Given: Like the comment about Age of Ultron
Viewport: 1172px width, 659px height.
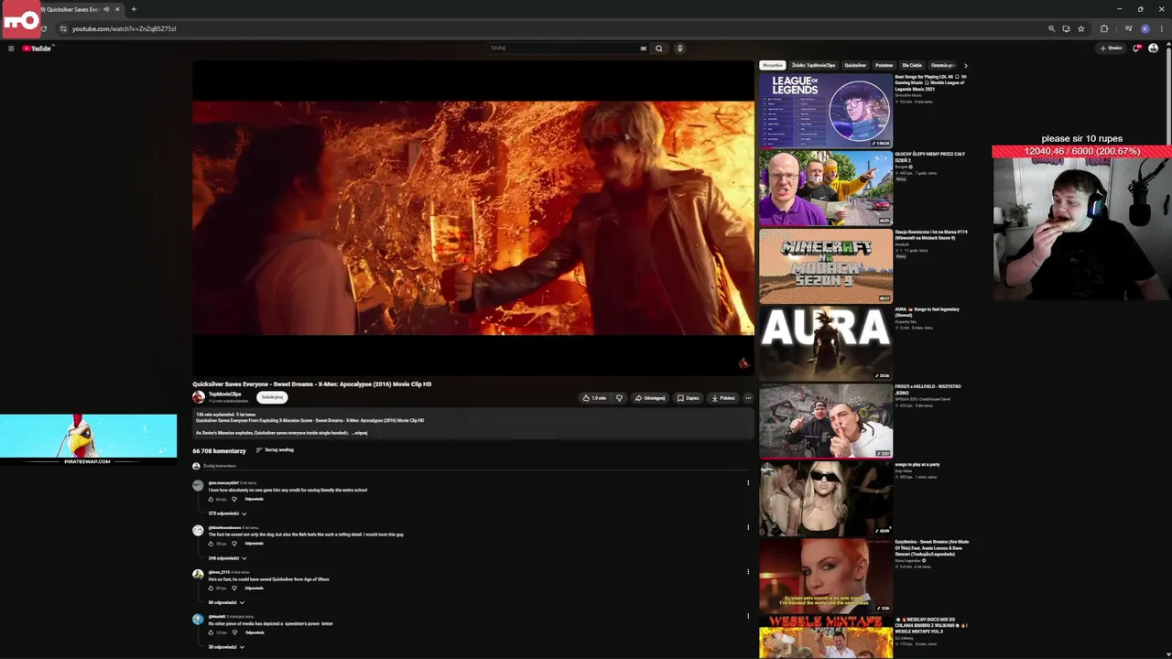Looking at the screenshot, I should [211, 588].
